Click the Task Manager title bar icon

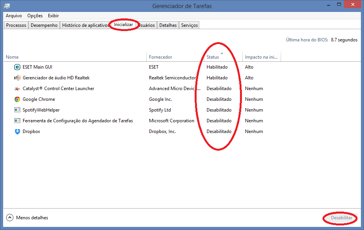7,6
